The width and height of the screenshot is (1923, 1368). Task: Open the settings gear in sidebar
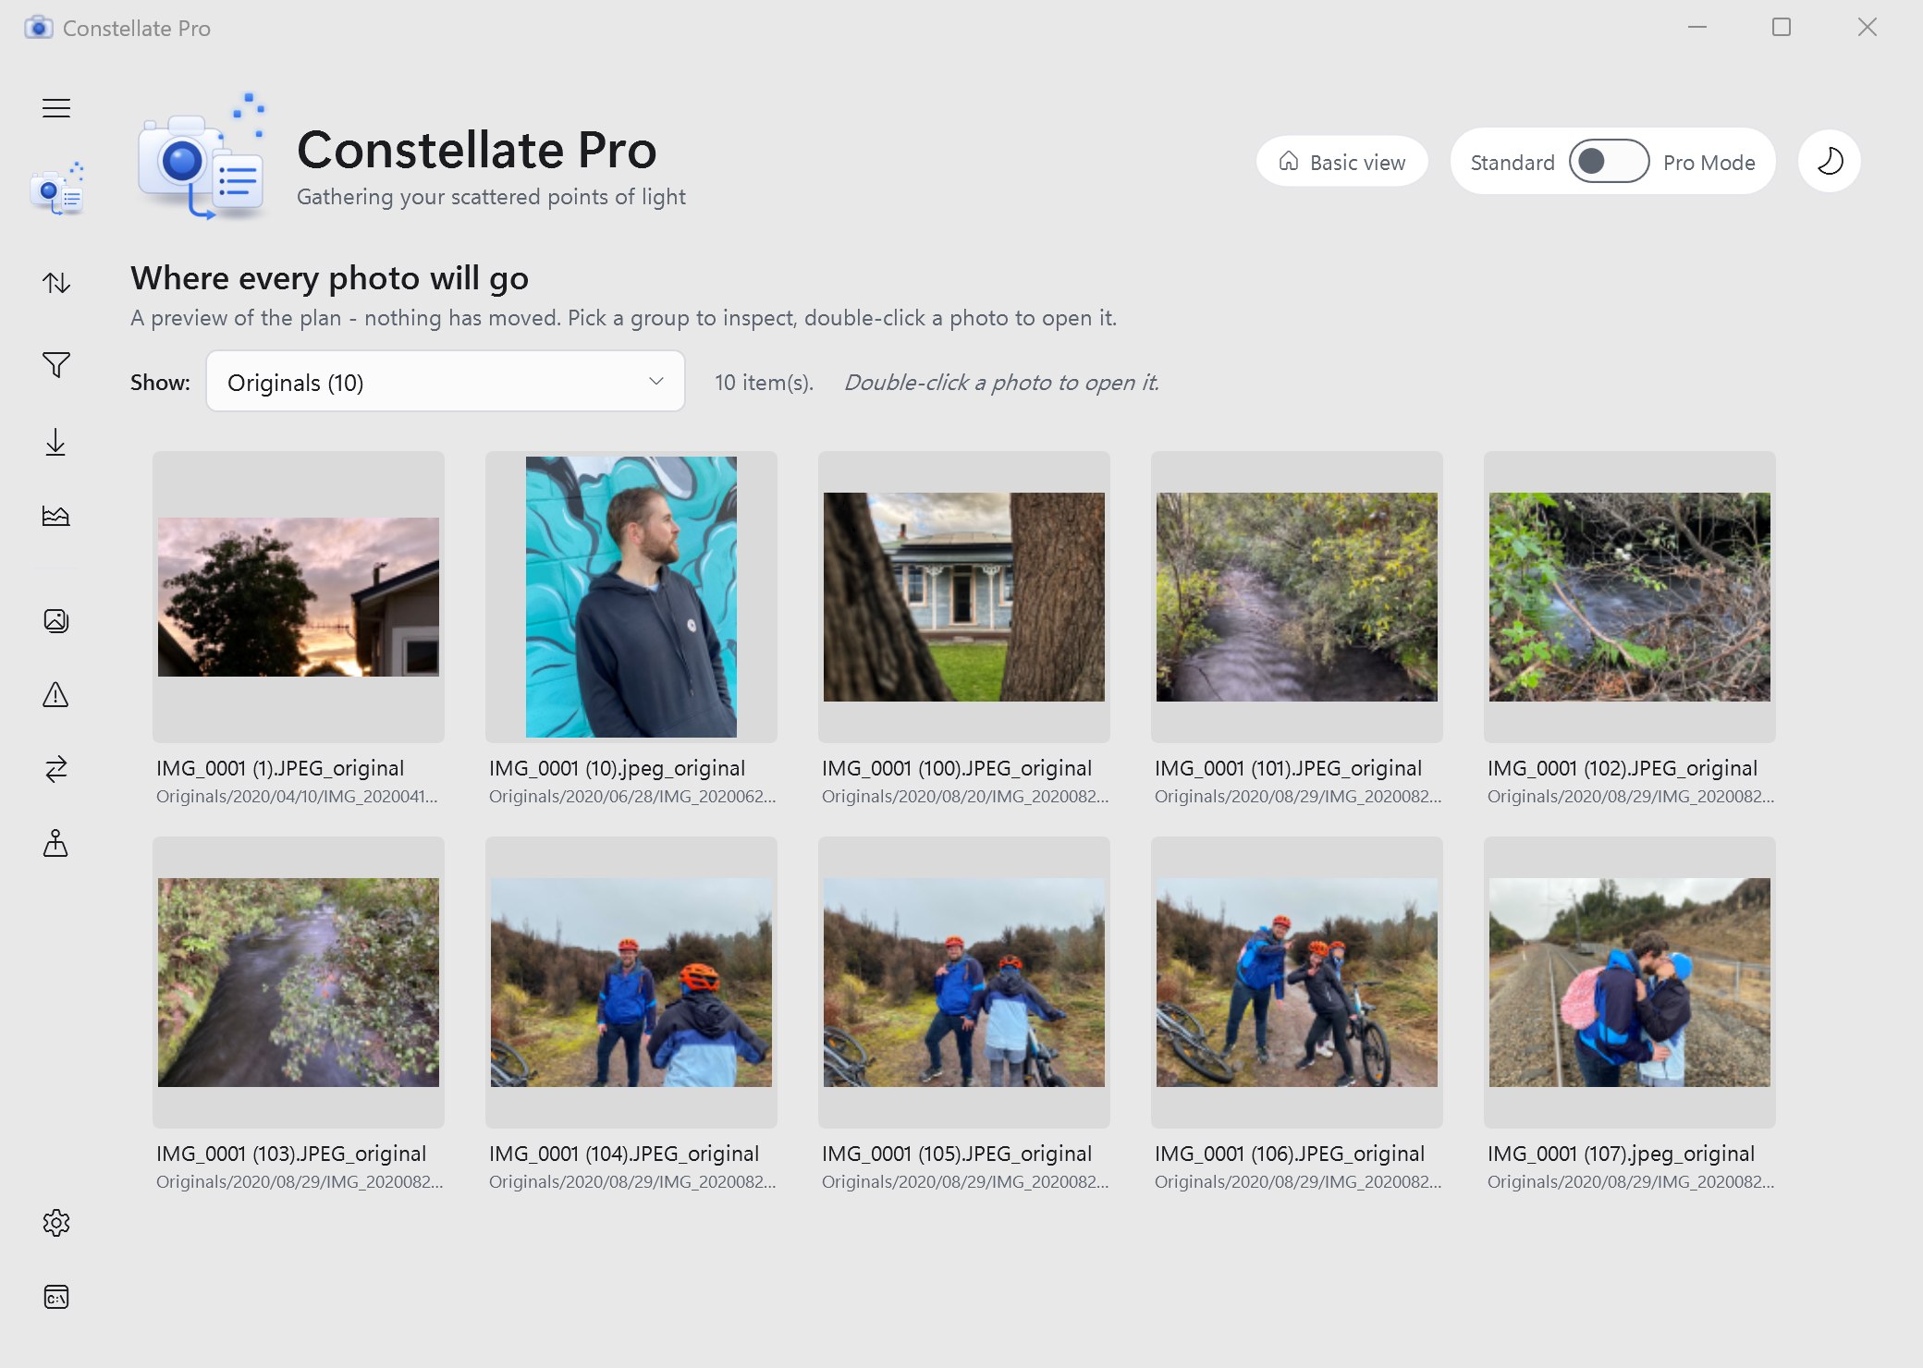click(x=56, y=1223)
